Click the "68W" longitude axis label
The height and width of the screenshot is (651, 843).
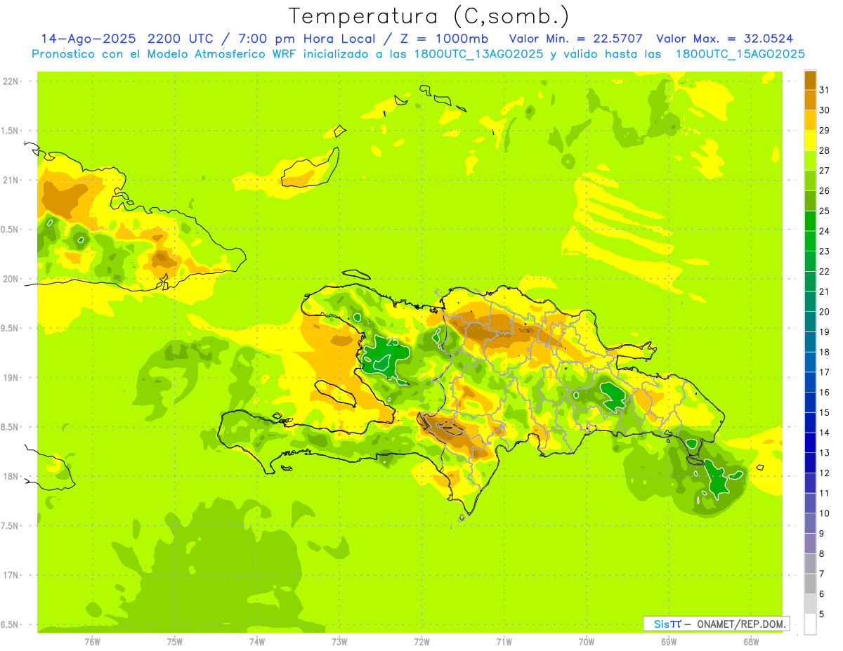751,642
